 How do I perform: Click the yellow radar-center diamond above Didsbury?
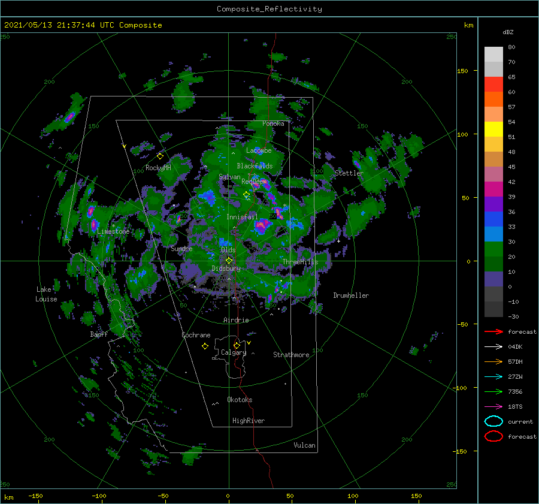pos(229,261)
